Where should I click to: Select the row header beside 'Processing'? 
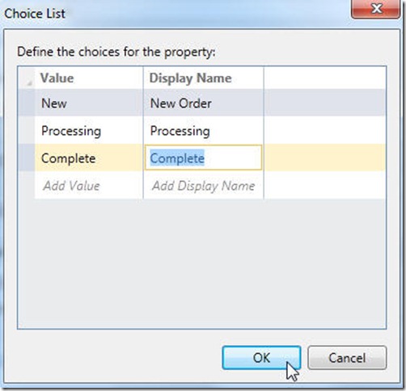click(x=27, y=130)
